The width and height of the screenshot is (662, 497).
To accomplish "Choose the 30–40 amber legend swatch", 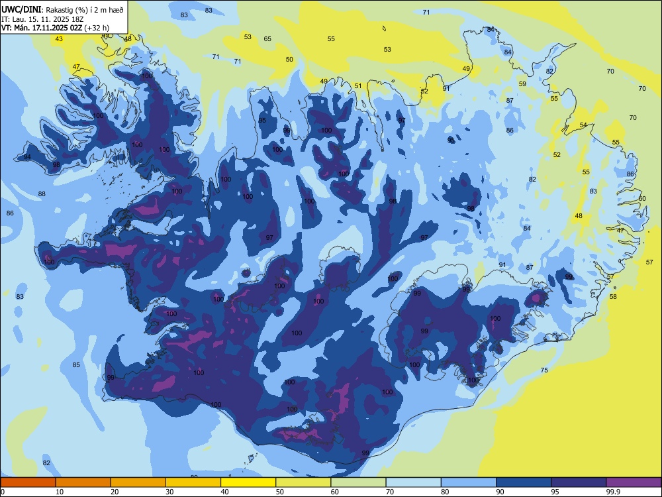I will pyautogui.click(x=193, y=482).
